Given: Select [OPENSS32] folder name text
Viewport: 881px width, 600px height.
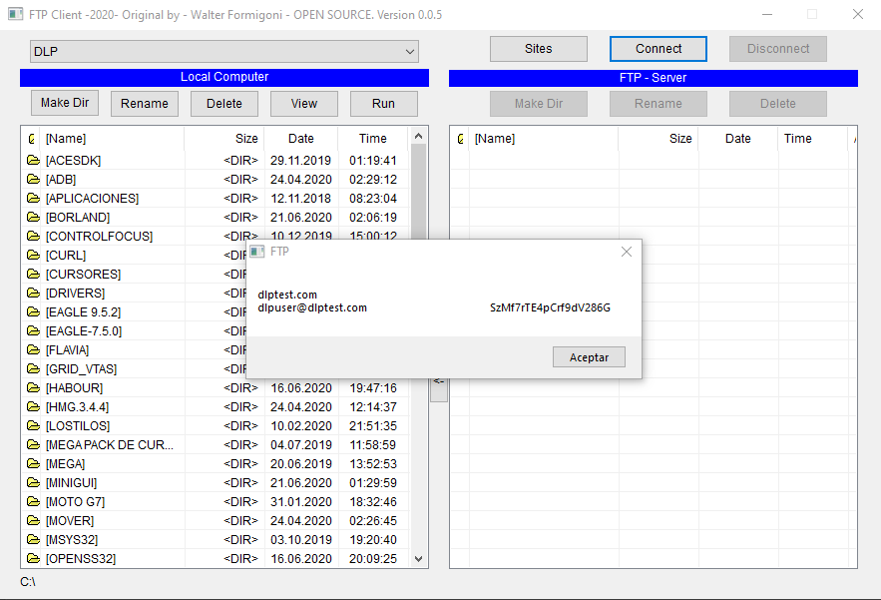Looking at the screenshot, I should click(x=81, y=559).
